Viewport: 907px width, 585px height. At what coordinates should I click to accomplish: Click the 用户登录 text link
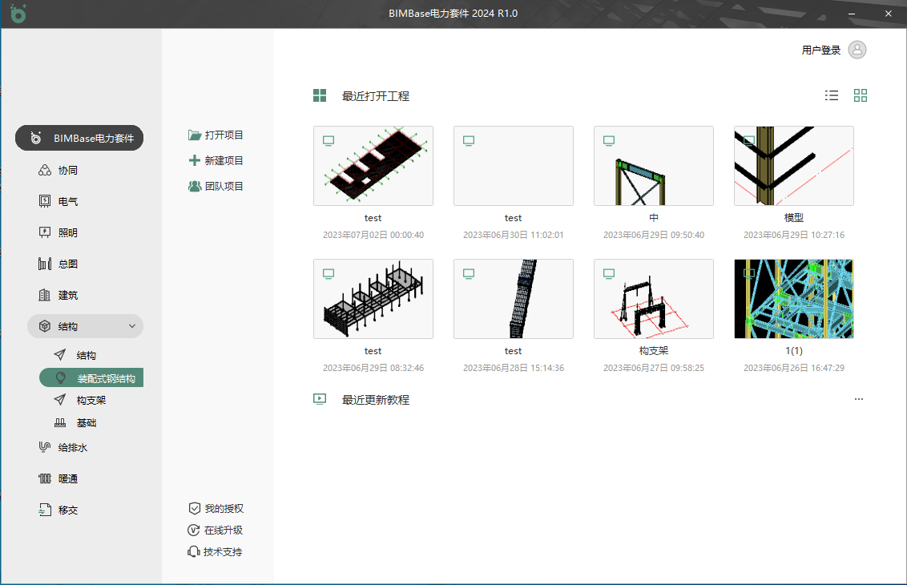click(820, 50)
